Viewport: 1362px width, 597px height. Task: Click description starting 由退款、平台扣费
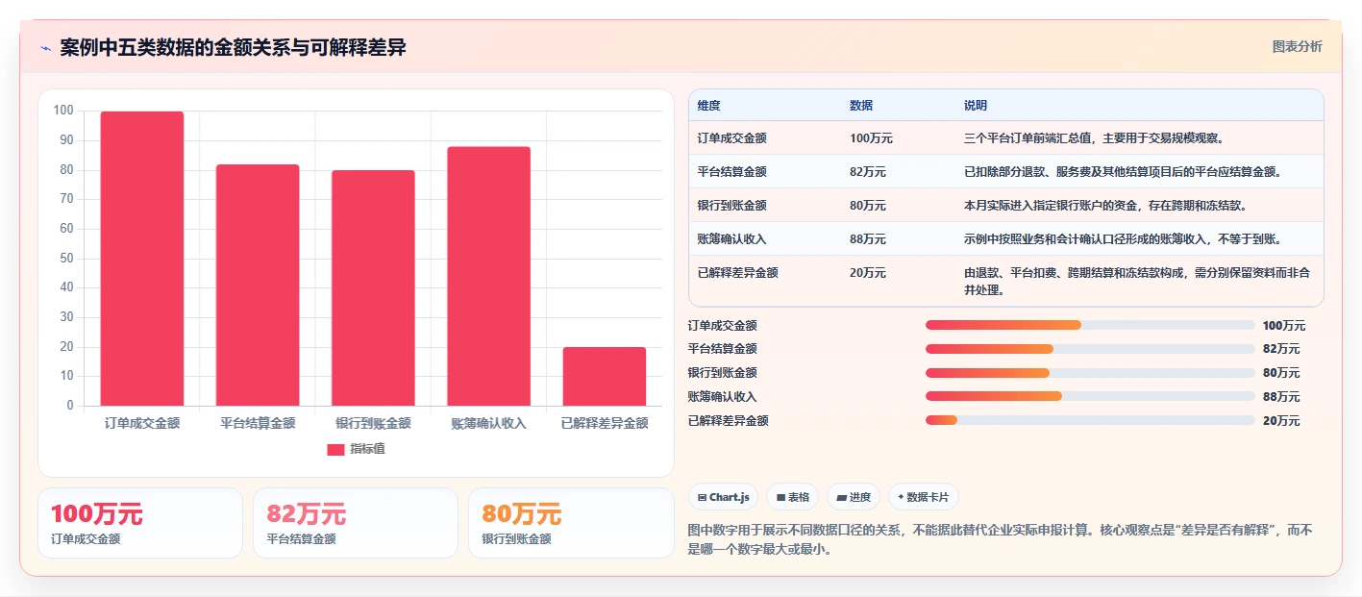tap(1137, 281)
